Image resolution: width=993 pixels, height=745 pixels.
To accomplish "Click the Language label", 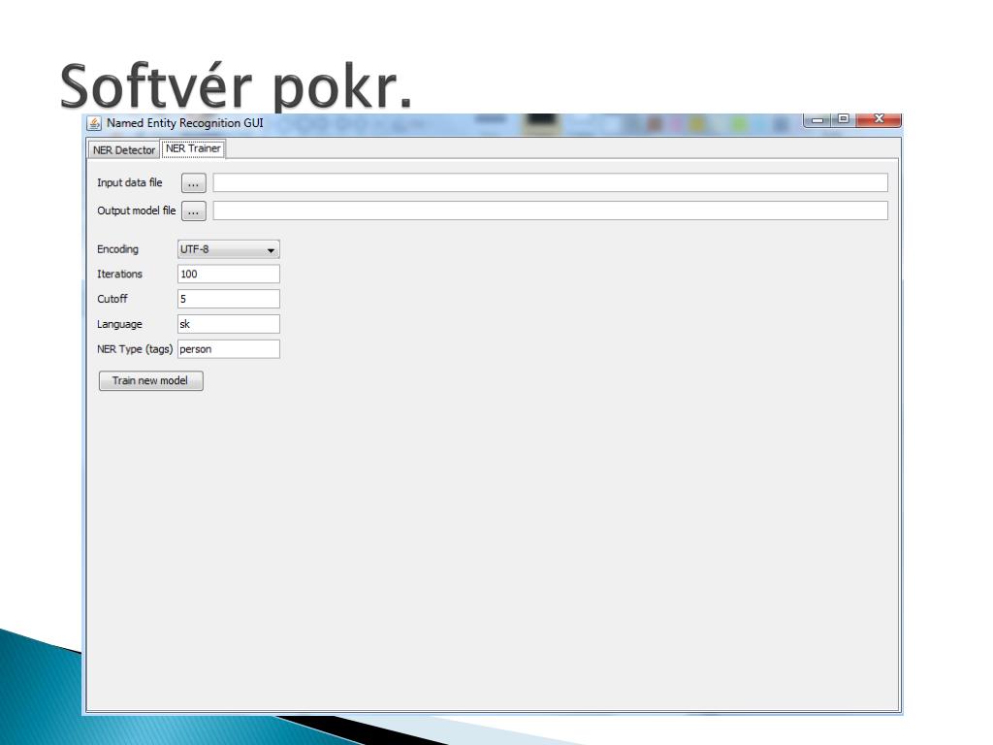I will 119,324.
